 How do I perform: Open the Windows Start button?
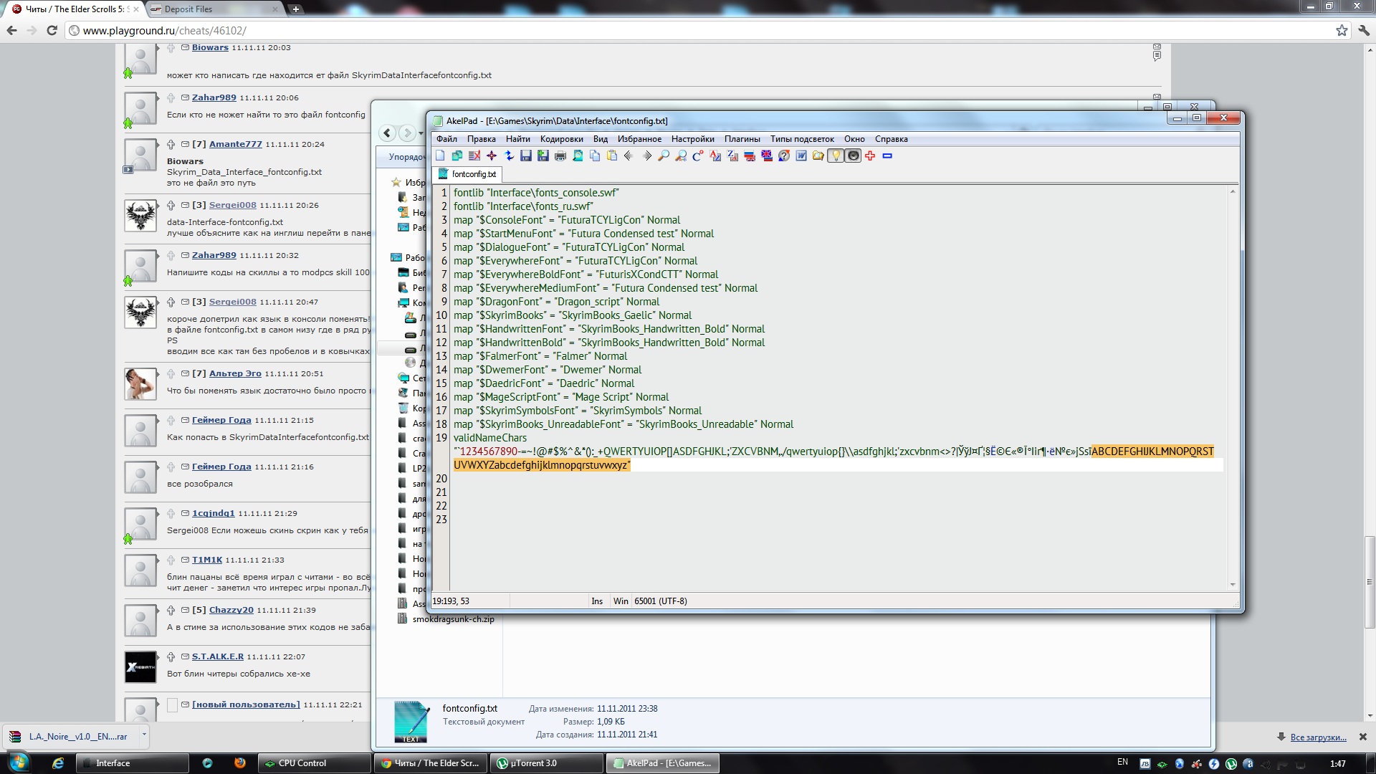[19, 763]
